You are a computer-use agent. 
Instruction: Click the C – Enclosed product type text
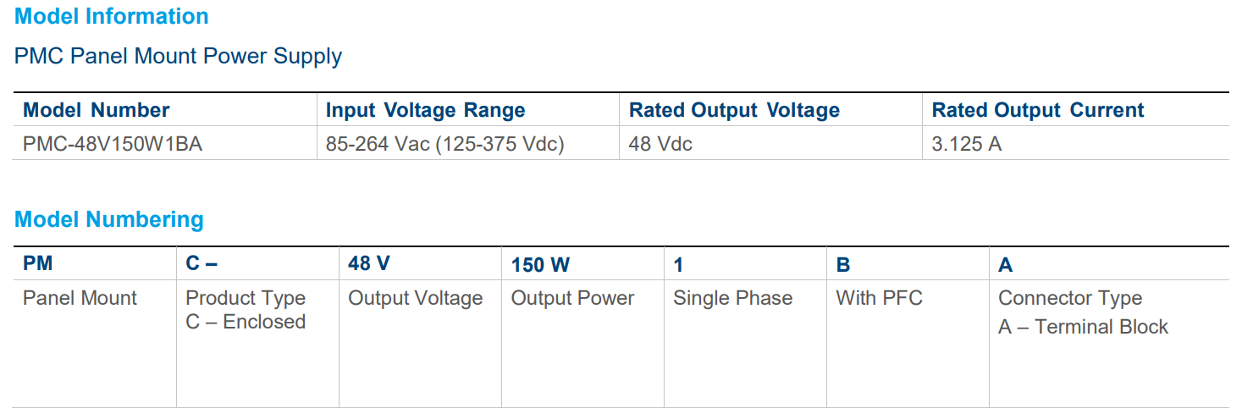tap(246, 322)
